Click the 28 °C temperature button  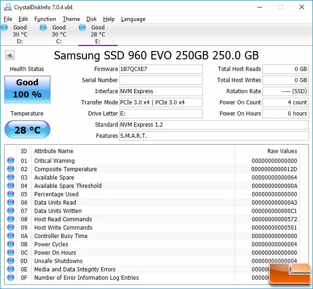coord(27,129)
